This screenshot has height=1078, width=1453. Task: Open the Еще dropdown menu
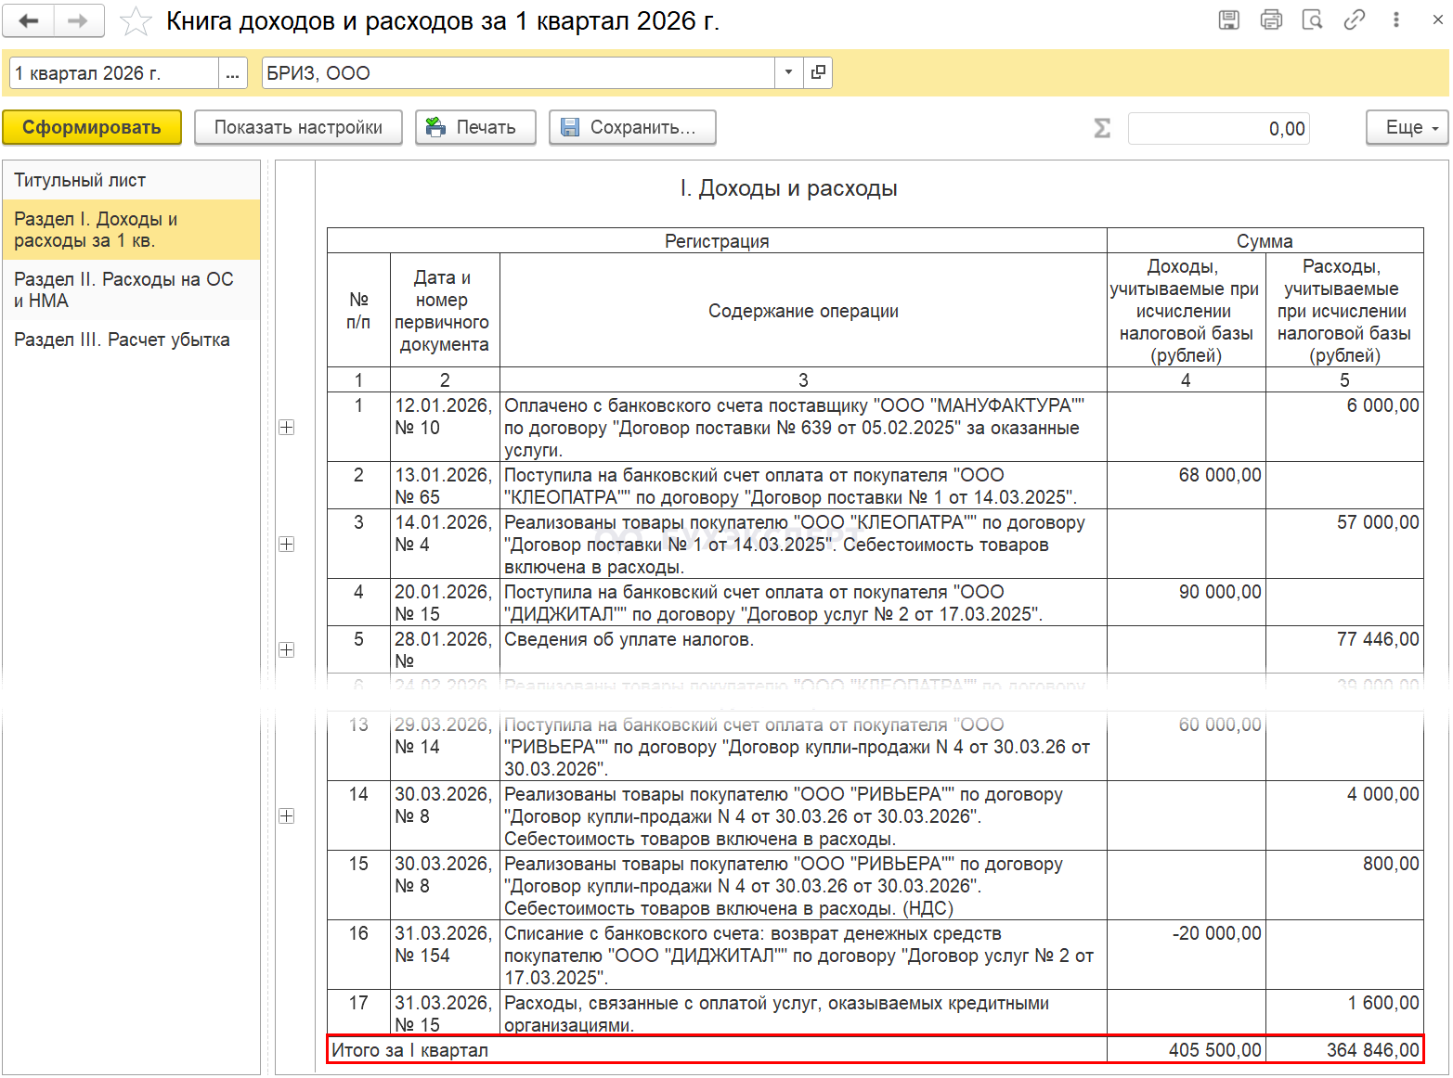pos(1407,127)
